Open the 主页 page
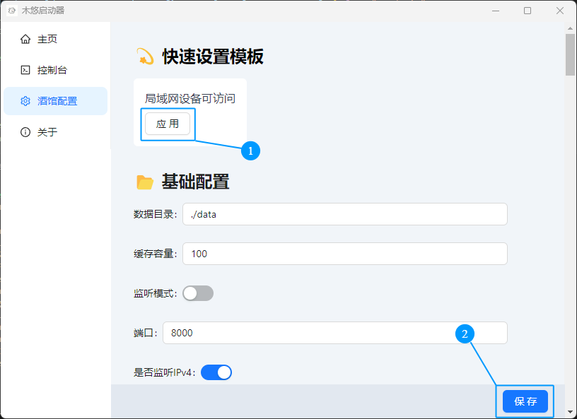The height and width of the screenshot is (419, 577). tap(47, 40)
